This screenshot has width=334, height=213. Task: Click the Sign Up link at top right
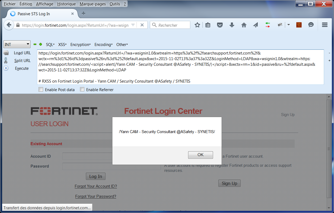pos(288,115)
